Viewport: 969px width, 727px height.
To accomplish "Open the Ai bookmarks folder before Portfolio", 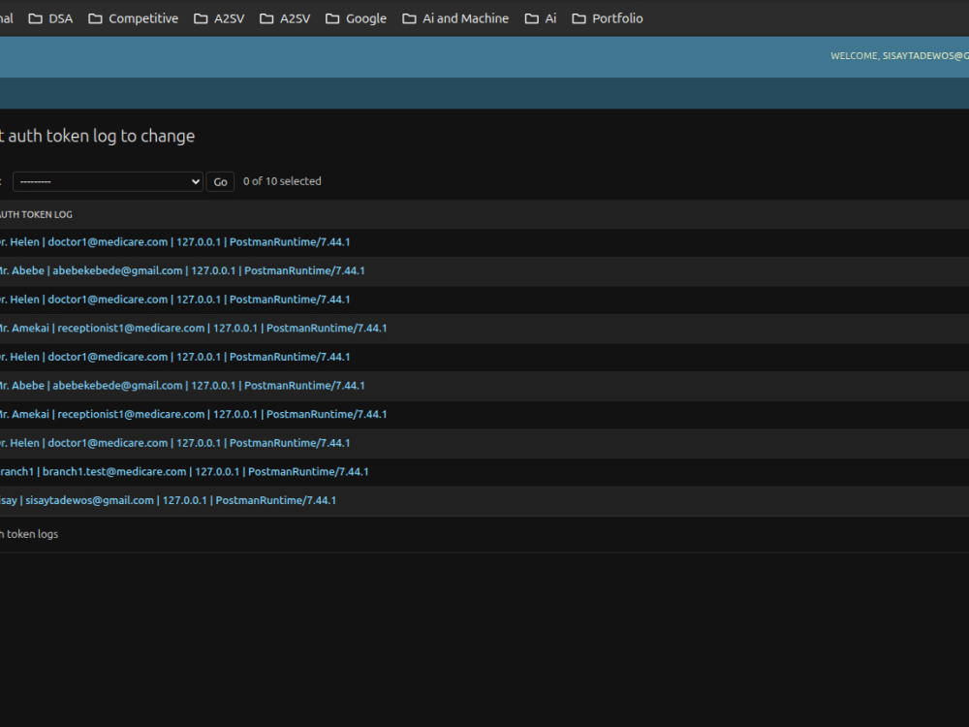I will (x=541, y=18).
